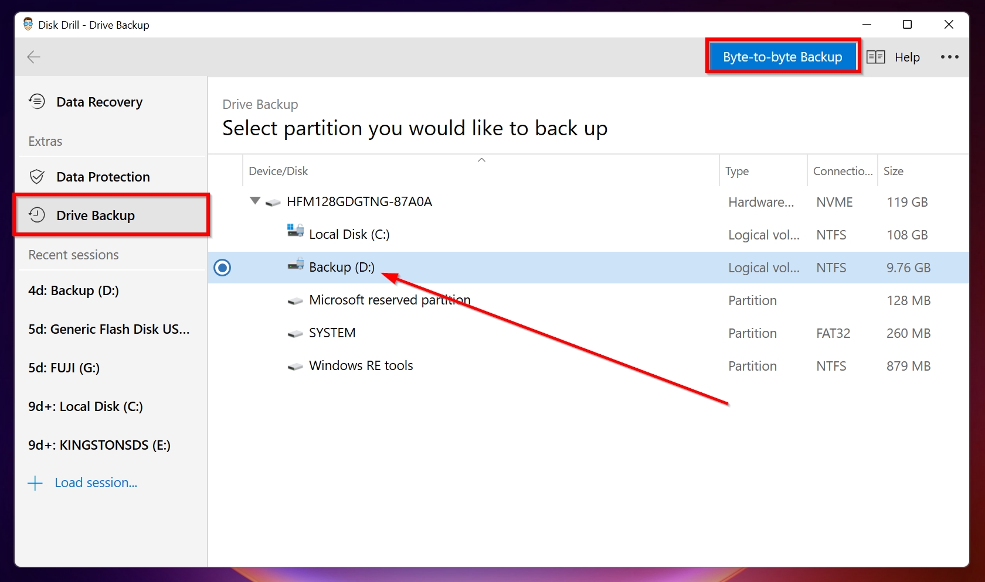
Task: Open recent session 4d: Backup (D:)
Action: point(73,290)
